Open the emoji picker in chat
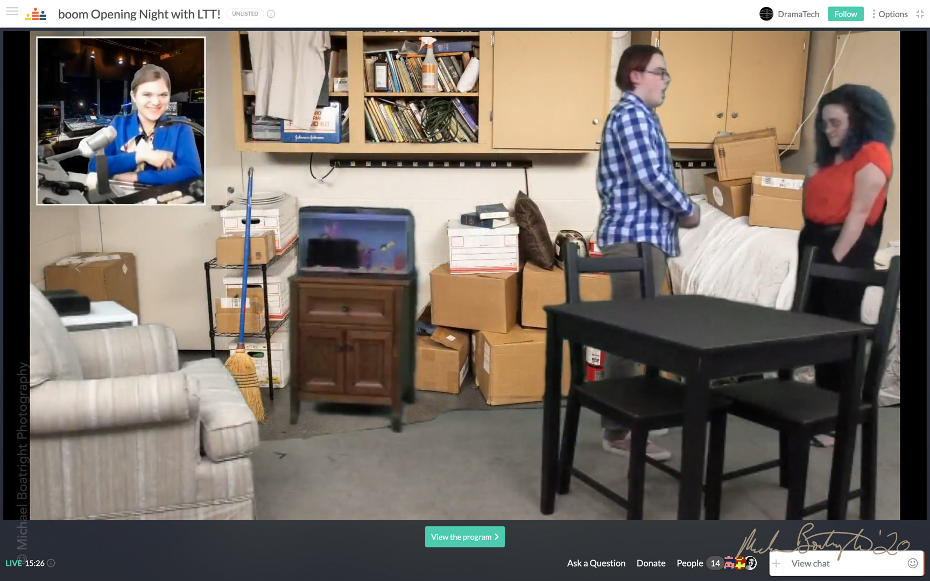This screenshot has height=581, width=930. click(x=912, y=563)
